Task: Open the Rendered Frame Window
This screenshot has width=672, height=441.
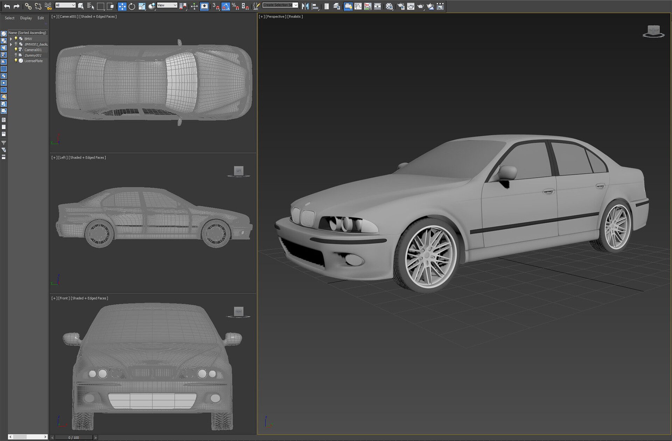Action: click(x=411, y=6)
